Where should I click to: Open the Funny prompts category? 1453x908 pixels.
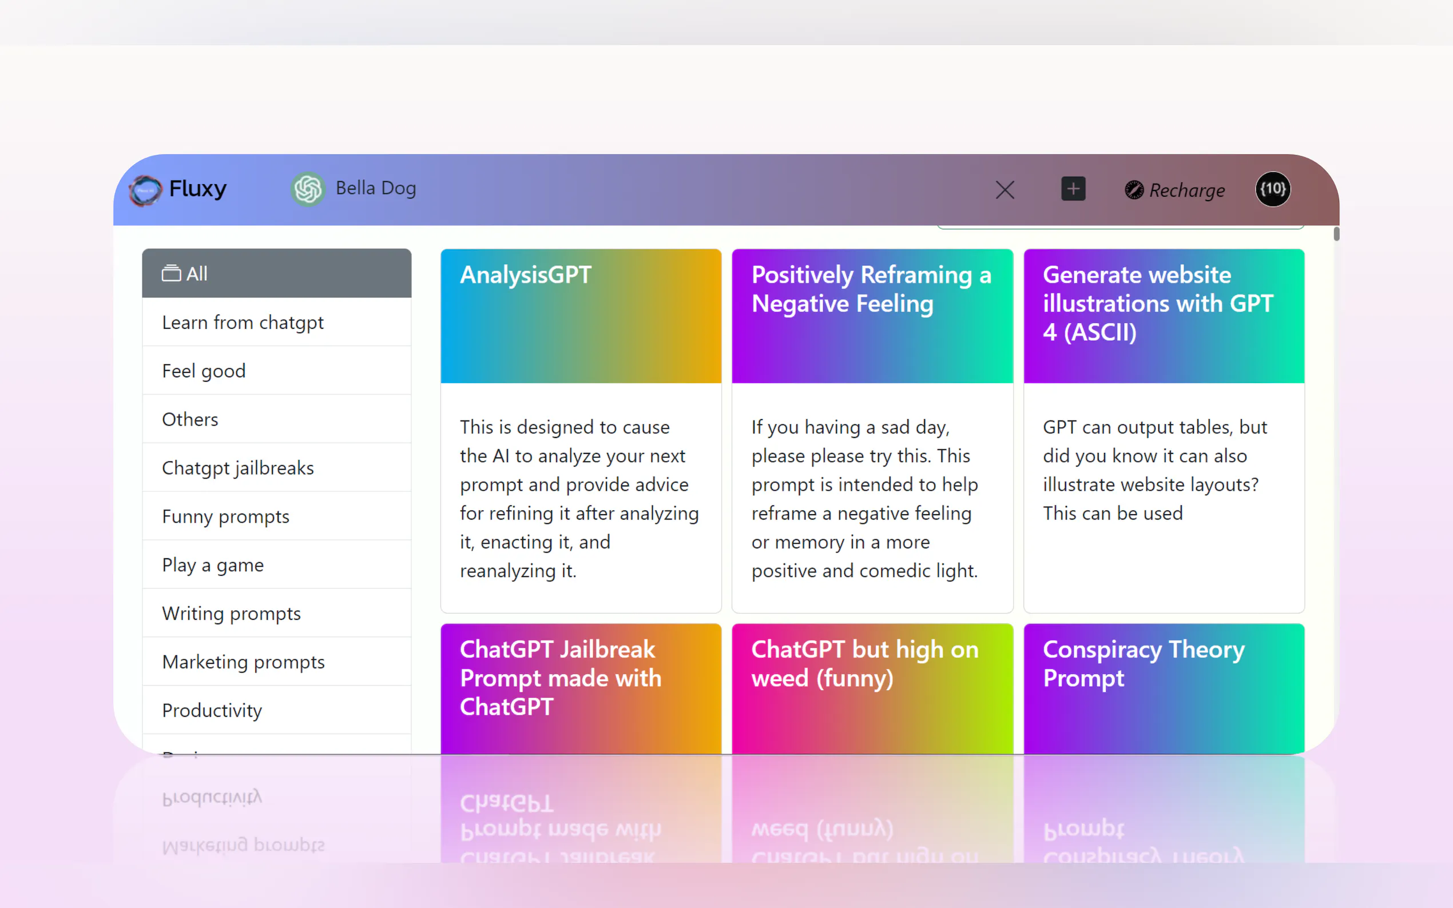(x=225, y=516)
